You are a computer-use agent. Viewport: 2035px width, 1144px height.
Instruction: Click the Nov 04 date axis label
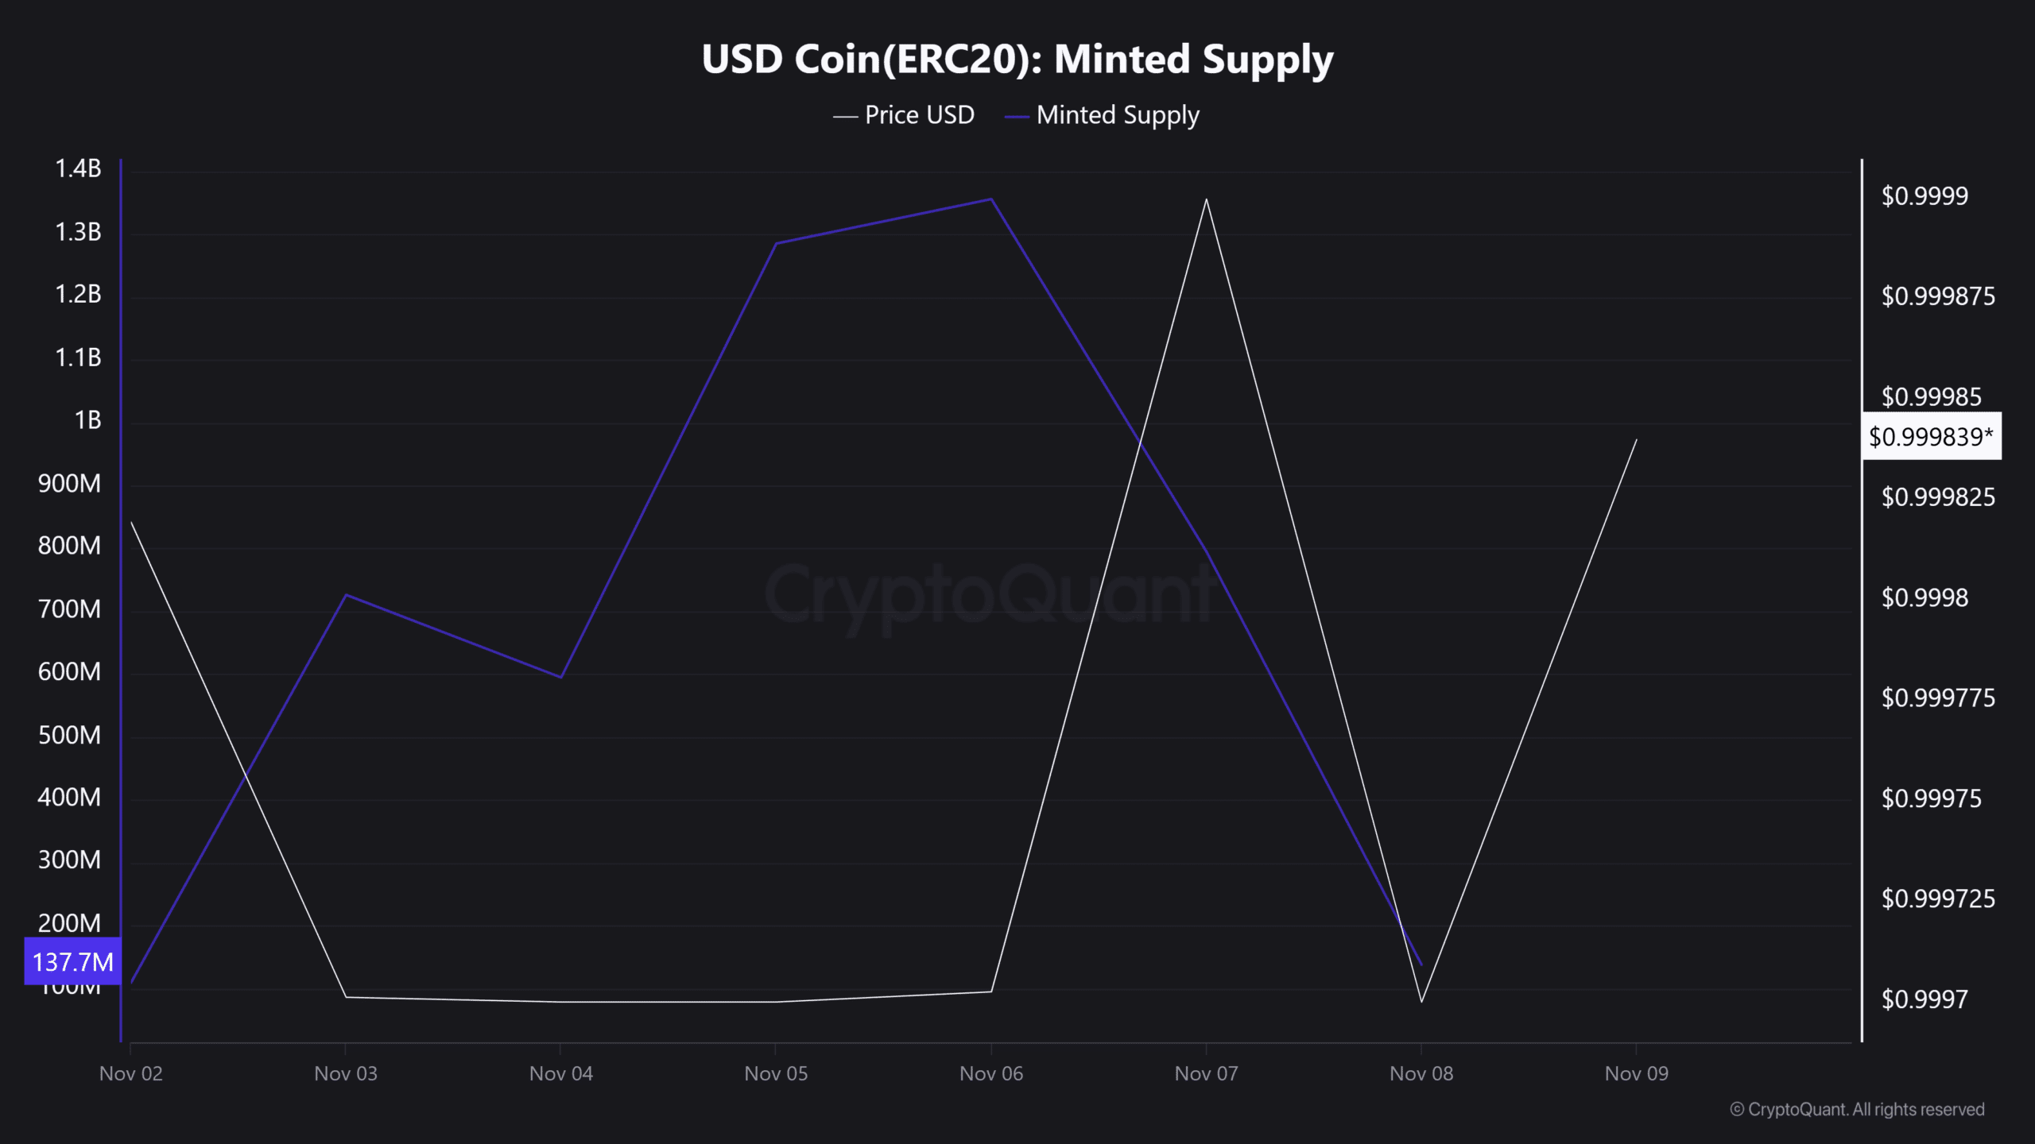[x=561, y=1073]
